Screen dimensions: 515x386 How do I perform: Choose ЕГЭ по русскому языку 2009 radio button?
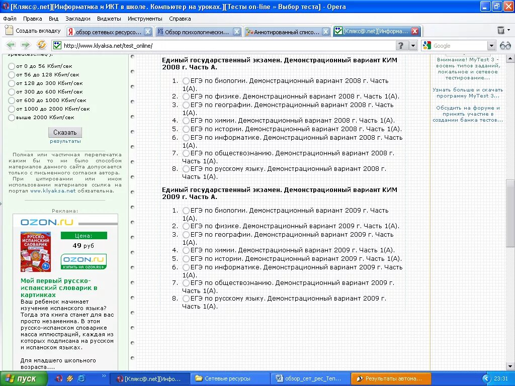point(186,299)
